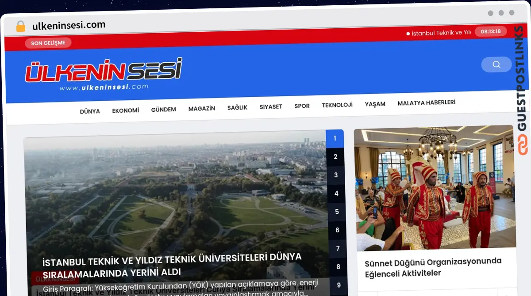
Task: Jump to slide number 6
Action: (x=337, y=230)
